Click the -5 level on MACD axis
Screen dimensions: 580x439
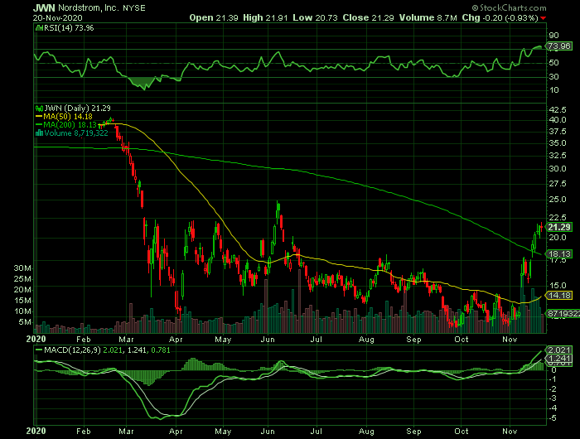point(553,418)
